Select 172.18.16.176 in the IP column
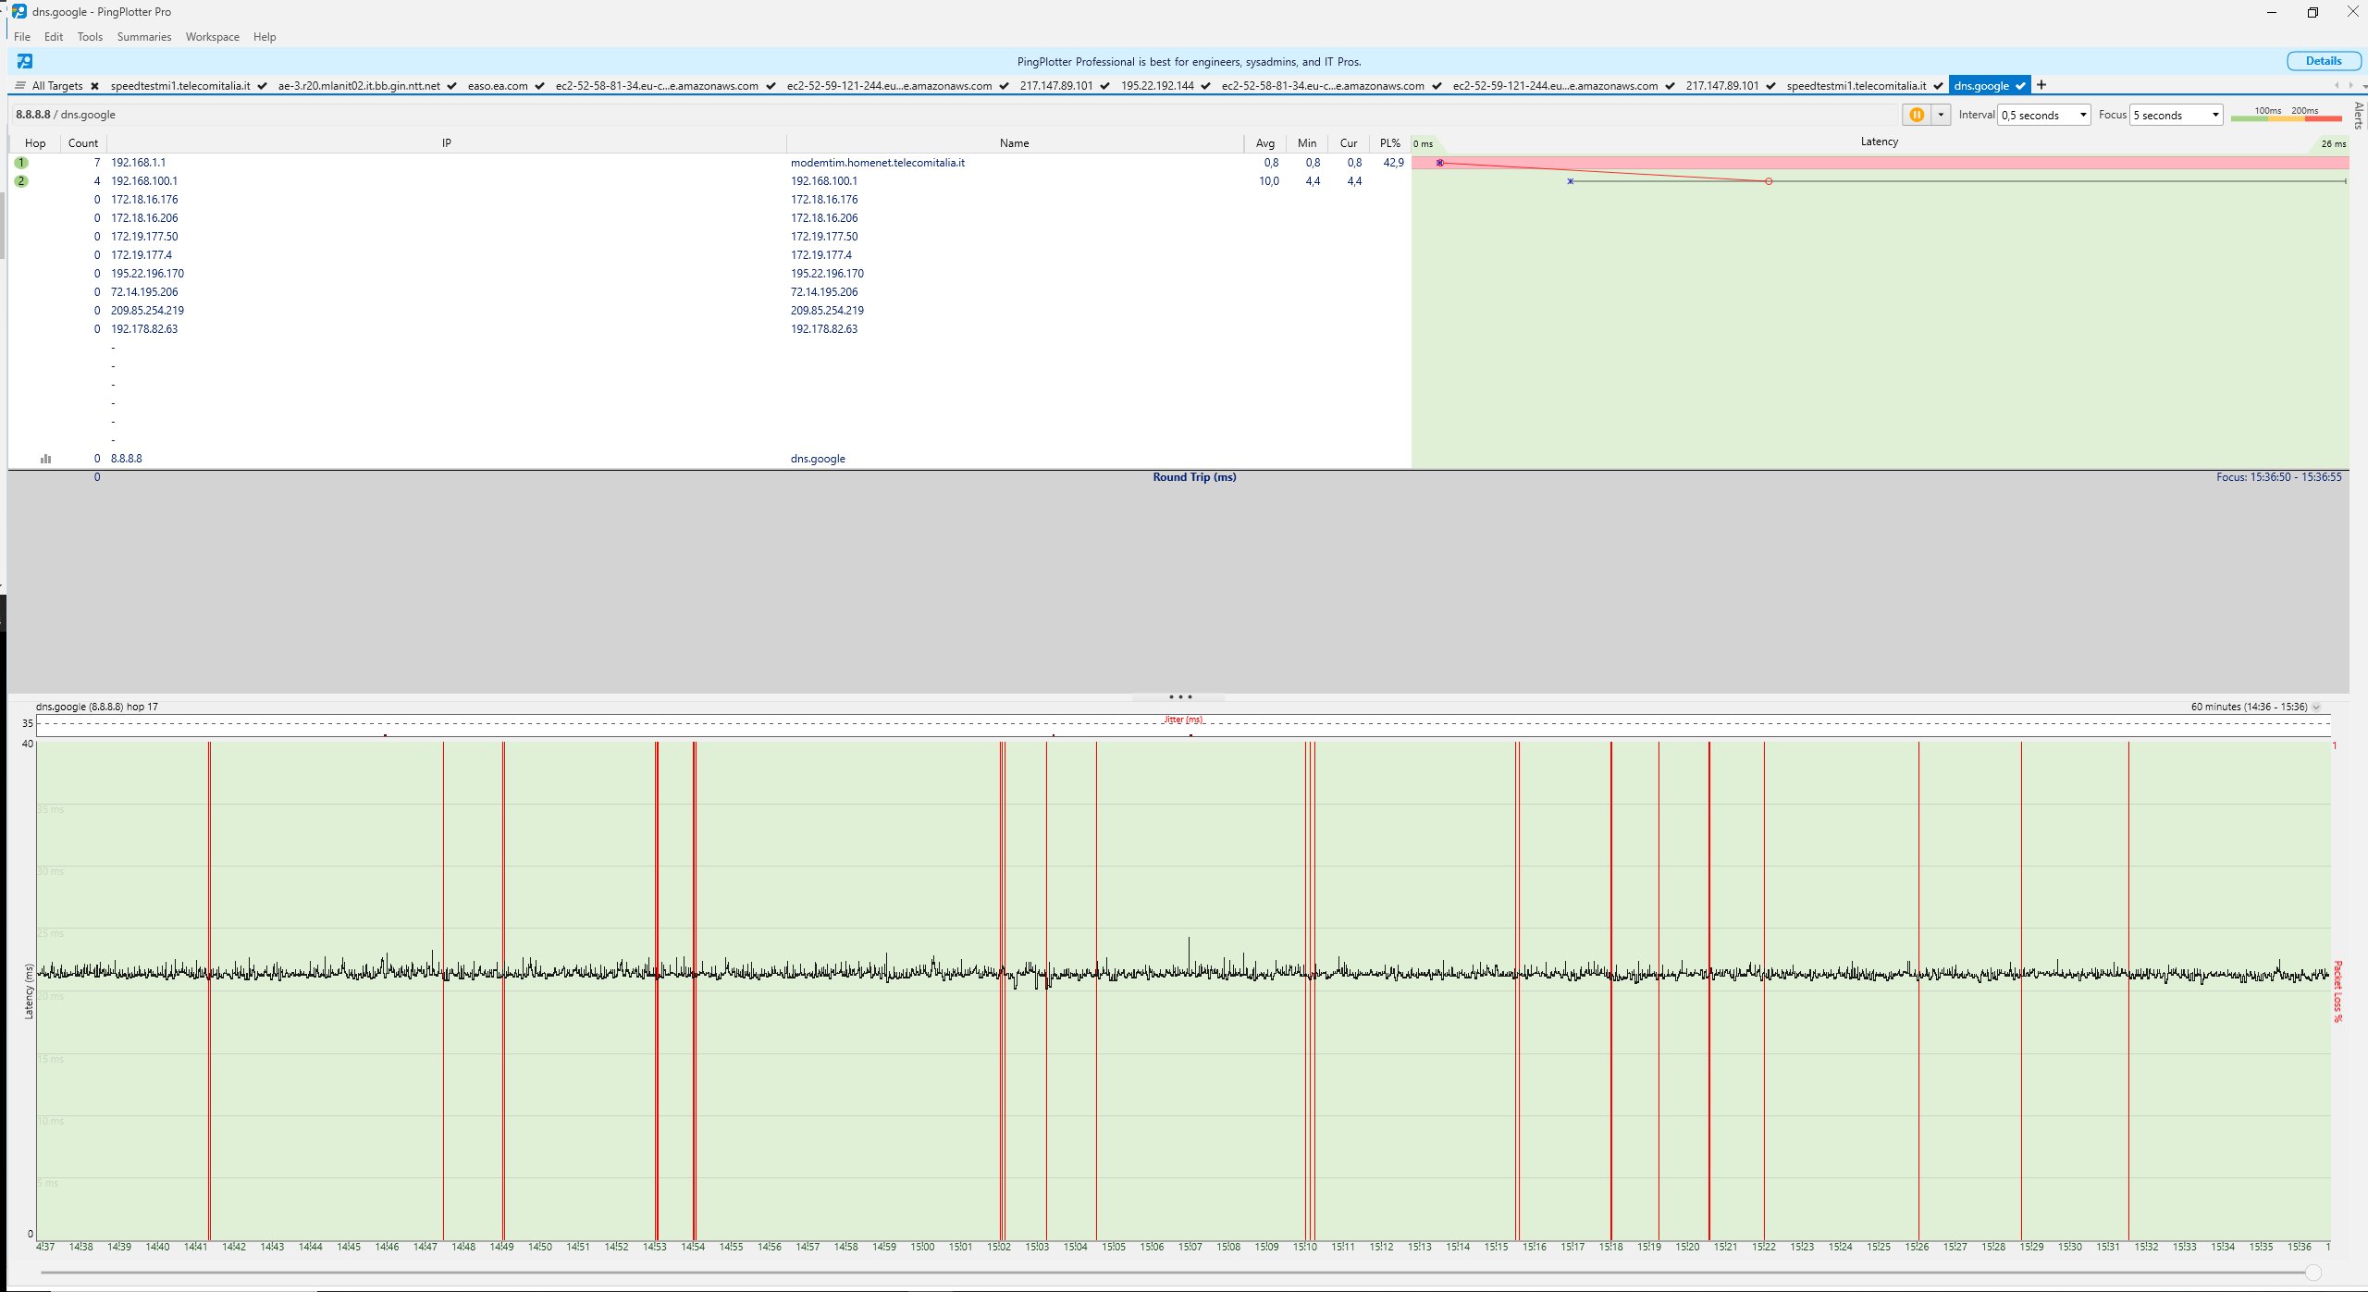 144,200
